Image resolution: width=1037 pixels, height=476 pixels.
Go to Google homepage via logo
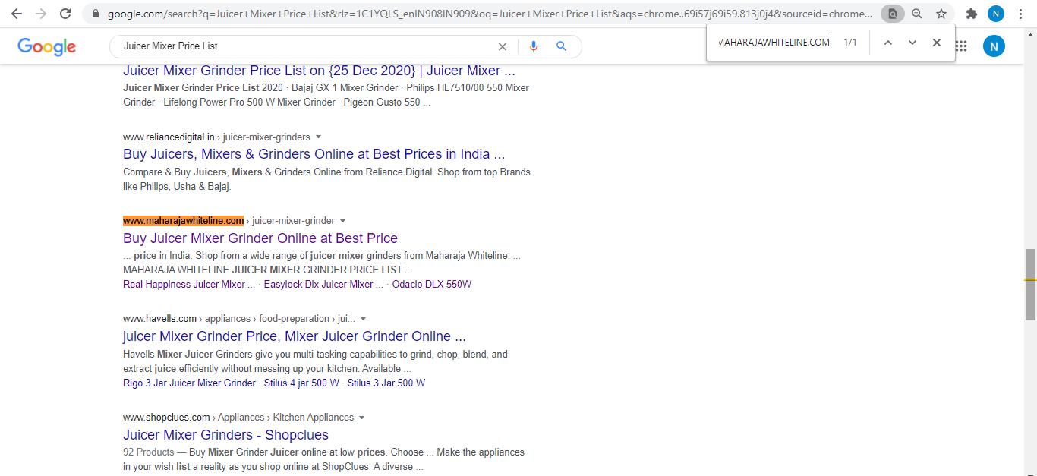(46, 46)
